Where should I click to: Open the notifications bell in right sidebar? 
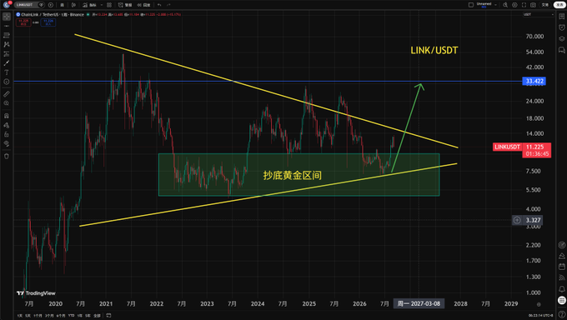(x=561, y=289)
